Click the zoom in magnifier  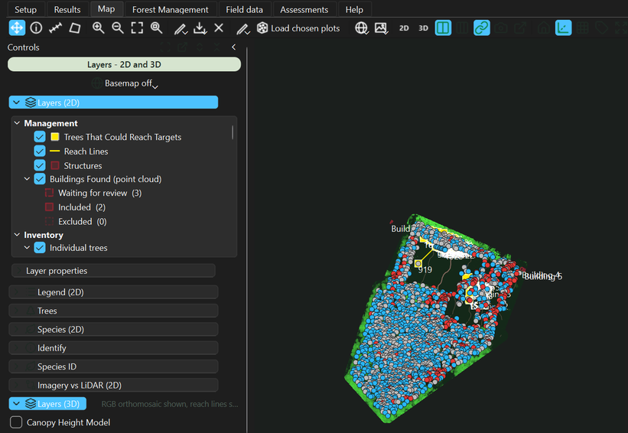coord(98,28)
